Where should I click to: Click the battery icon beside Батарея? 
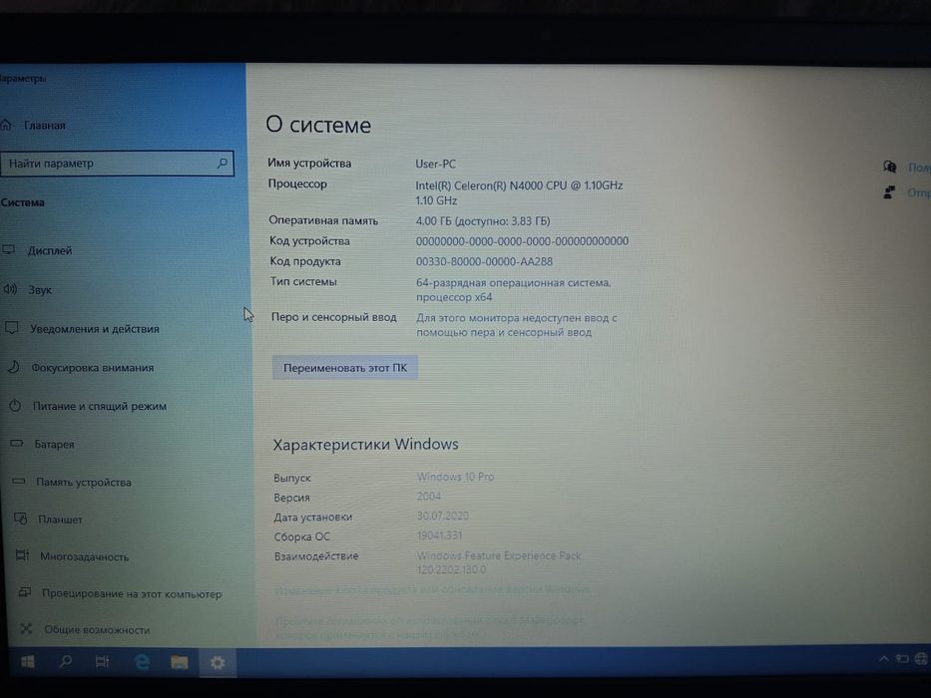(17, 443)
